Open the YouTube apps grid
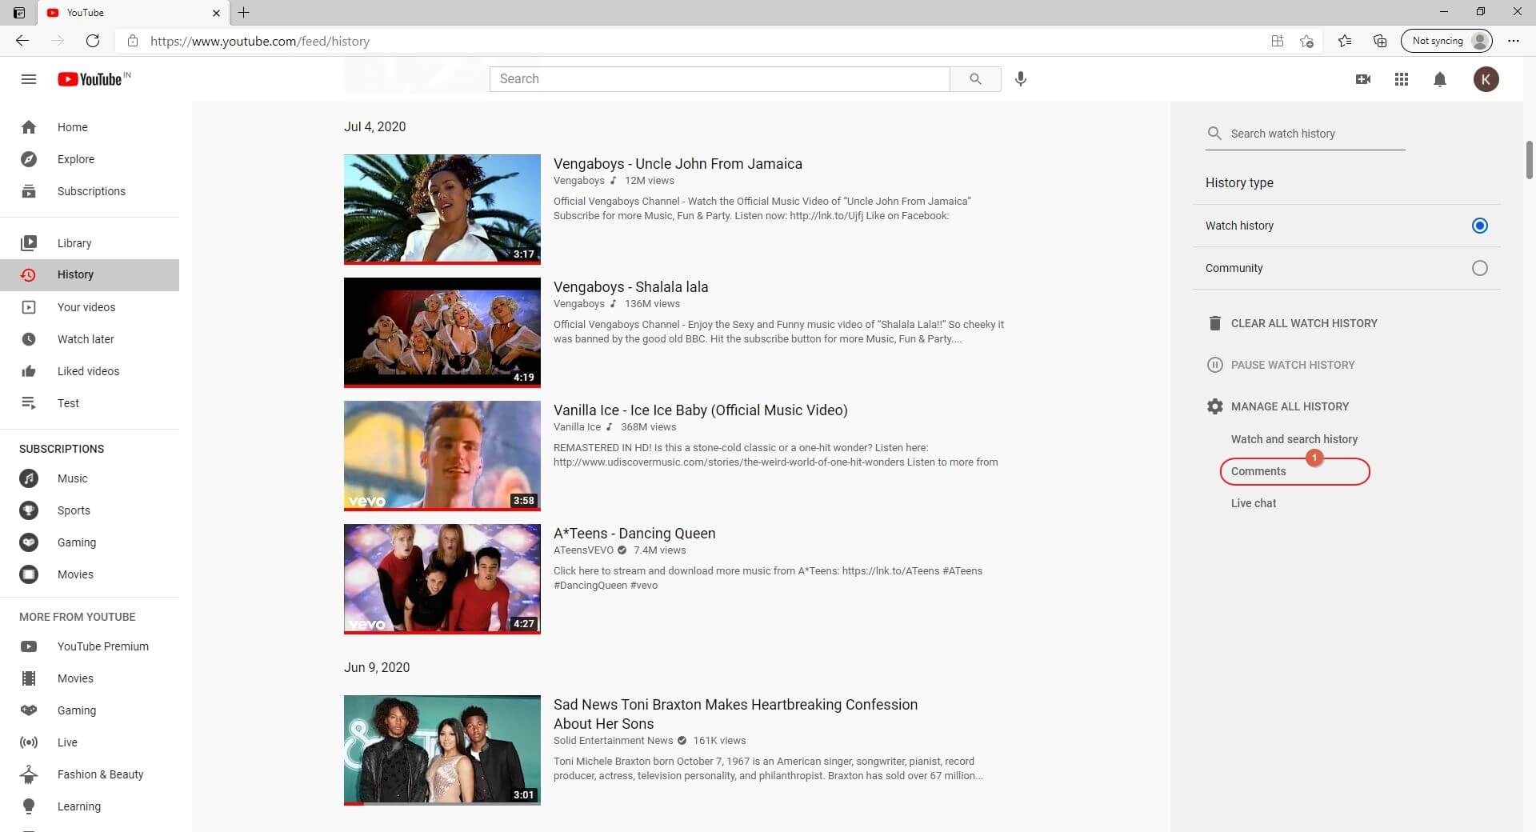Image resolution: width=1536 pixels, height=832 pixels. coord(1401,79)
